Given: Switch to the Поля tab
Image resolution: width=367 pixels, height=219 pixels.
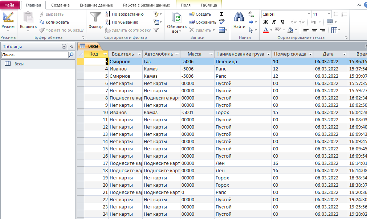Looking at the screenshot, I should (185, 5).
